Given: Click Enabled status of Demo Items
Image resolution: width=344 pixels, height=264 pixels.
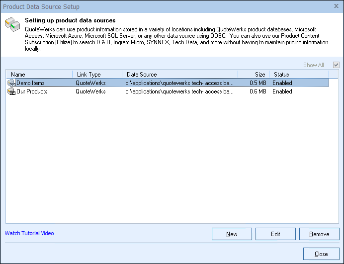Looking at the screenshot, I should click(282, 83).
